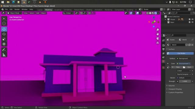
Task: Click the Use Nodes button
Action: click(180, 53)
